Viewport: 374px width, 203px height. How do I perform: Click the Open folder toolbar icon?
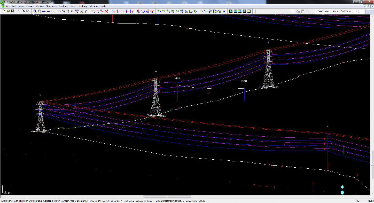[x=8, y=11]
